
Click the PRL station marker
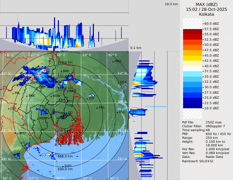click(13, 93)
